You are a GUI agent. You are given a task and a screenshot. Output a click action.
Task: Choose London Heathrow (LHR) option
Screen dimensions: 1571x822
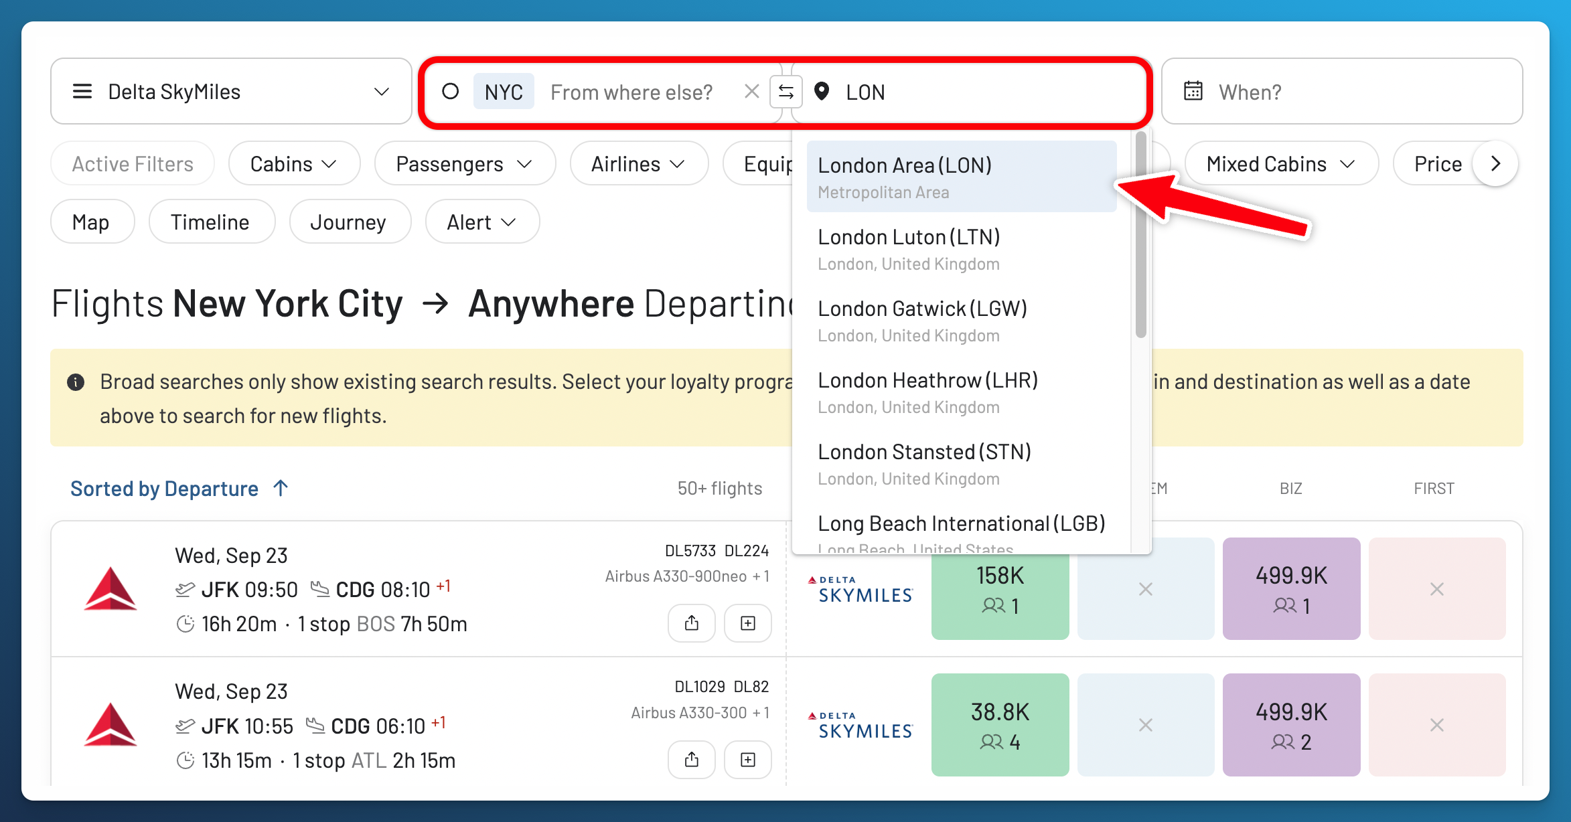coord(962,392)
